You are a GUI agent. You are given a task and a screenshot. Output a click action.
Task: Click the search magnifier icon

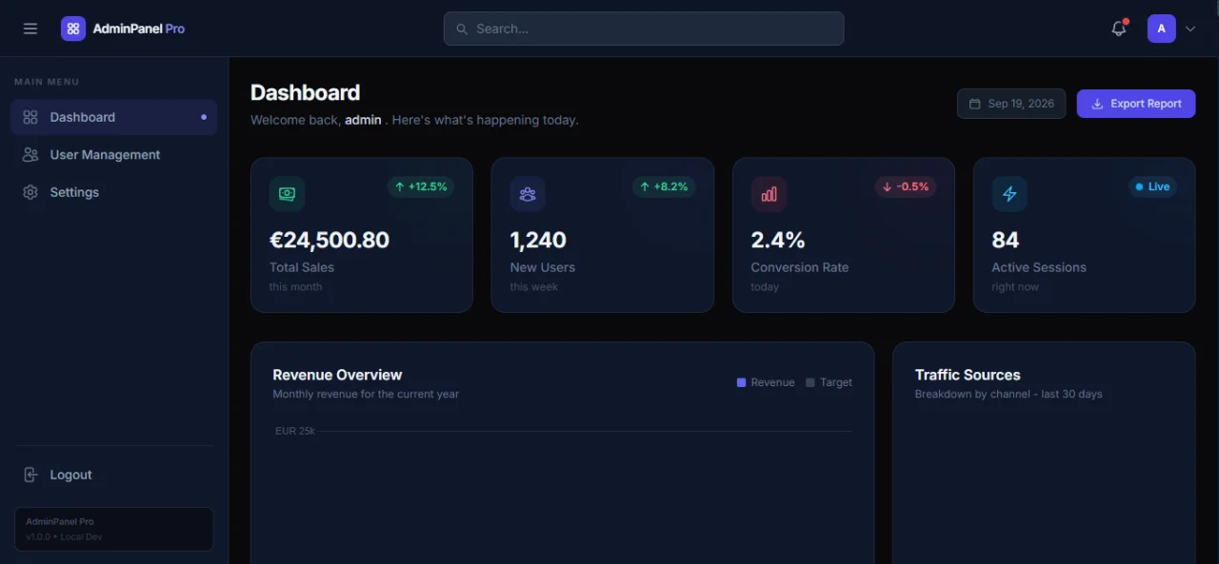point(462,29)
